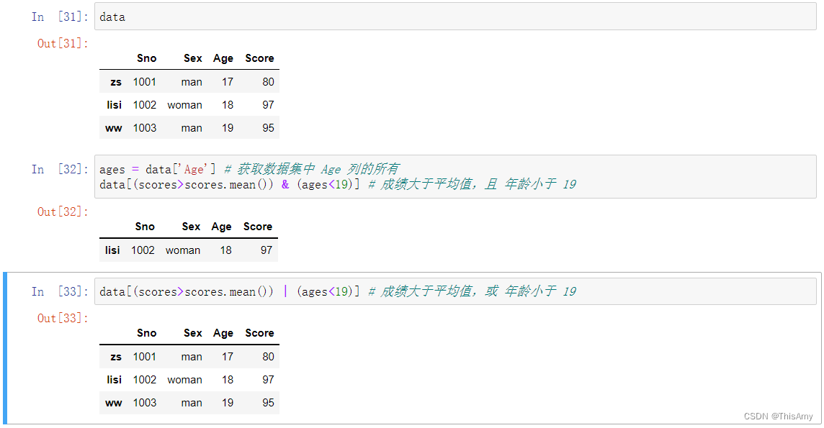Click the Out[32] output prompt label

pos(63,212)
